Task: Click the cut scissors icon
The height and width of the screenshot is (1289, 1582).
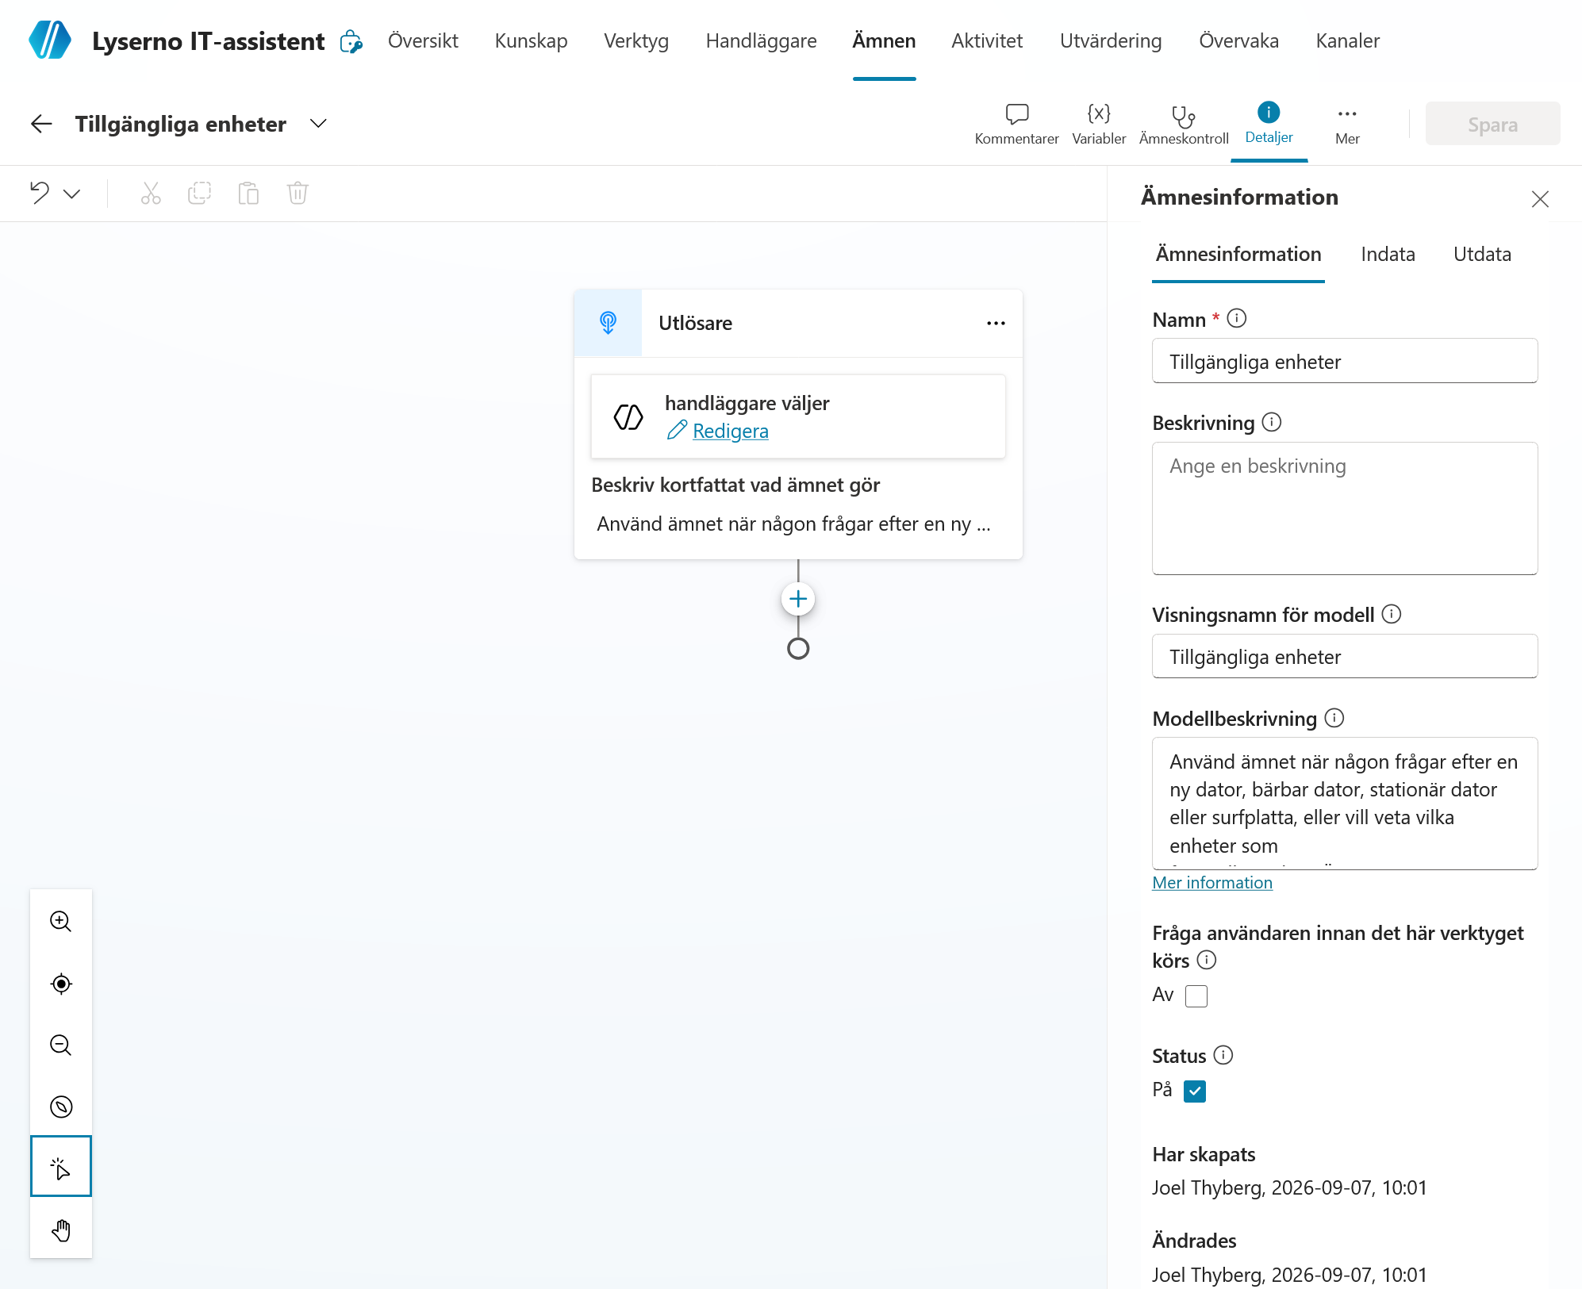Action: pos(151,193)
